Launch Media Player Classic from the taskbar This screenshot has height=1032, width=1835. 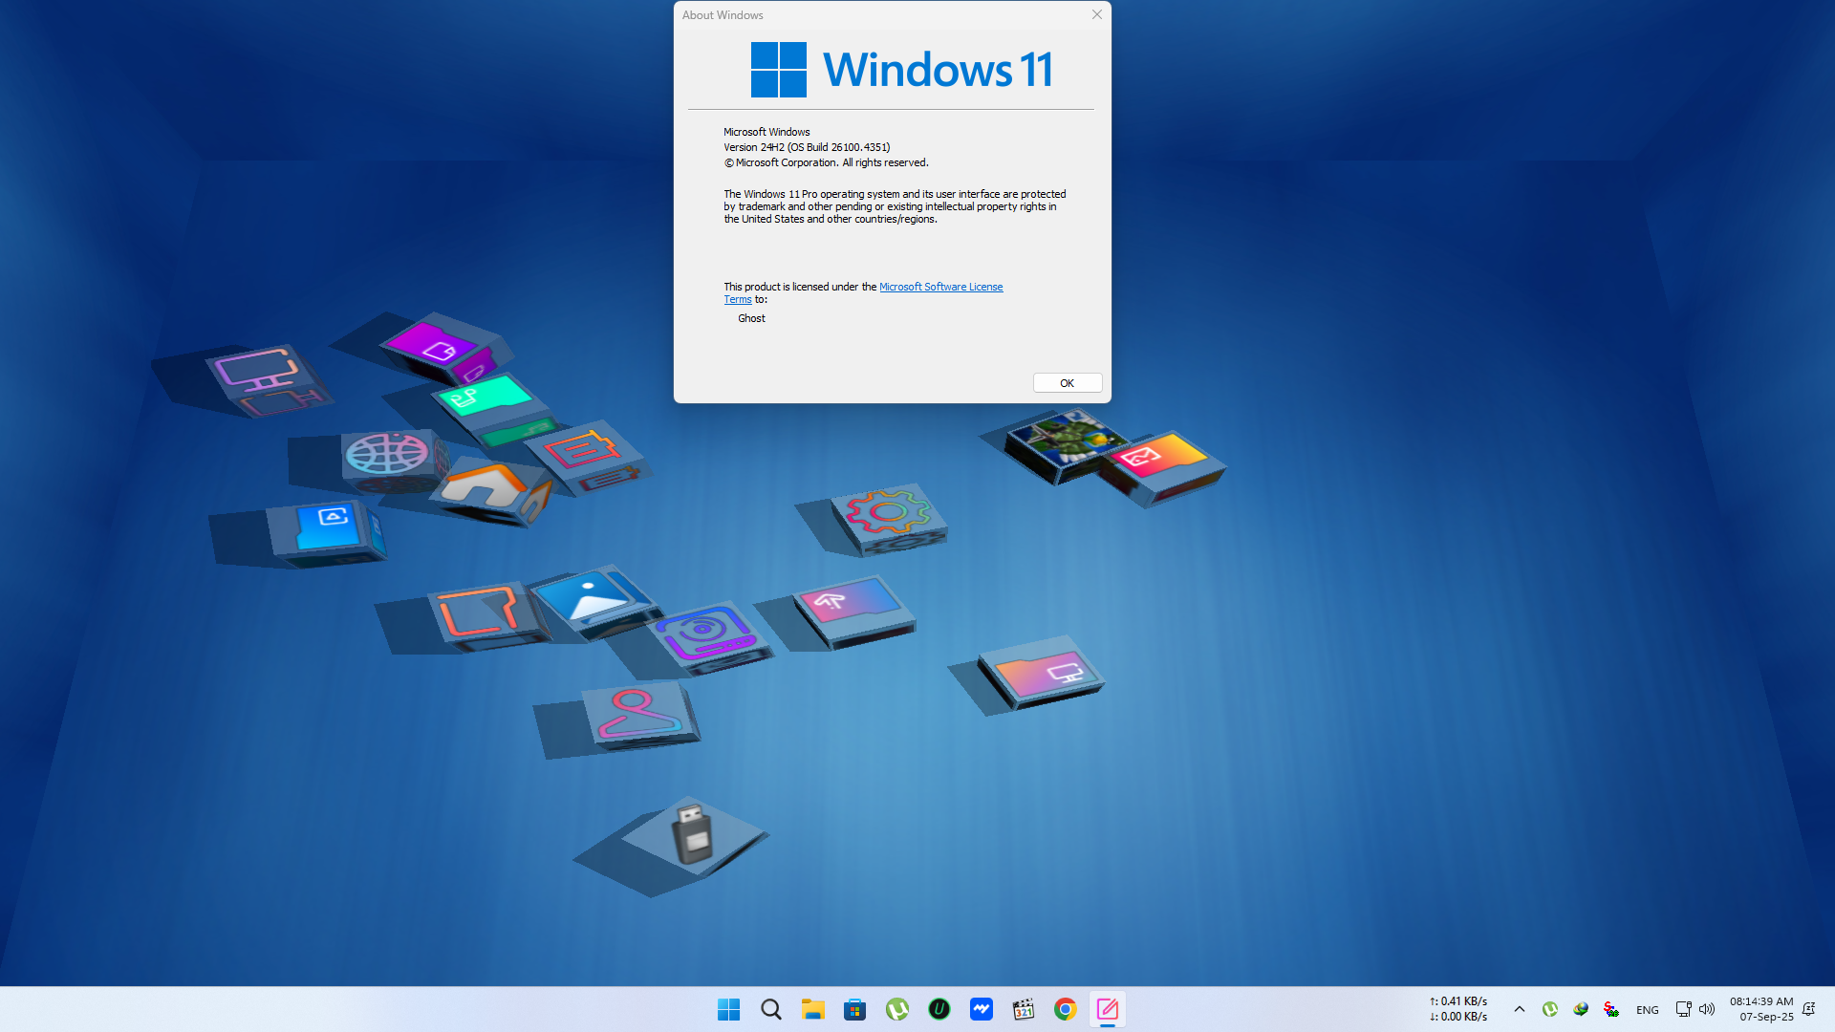1024,1009
